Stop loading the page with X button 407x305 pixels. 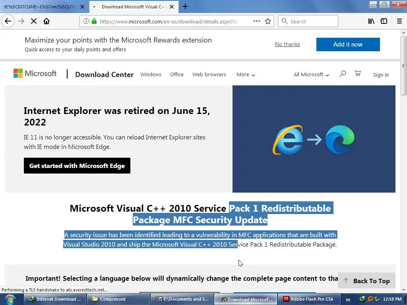(34, 21)
